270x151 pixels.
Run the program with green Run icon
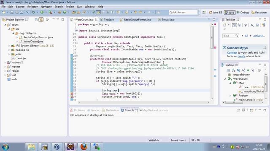[x=42, y=12]
